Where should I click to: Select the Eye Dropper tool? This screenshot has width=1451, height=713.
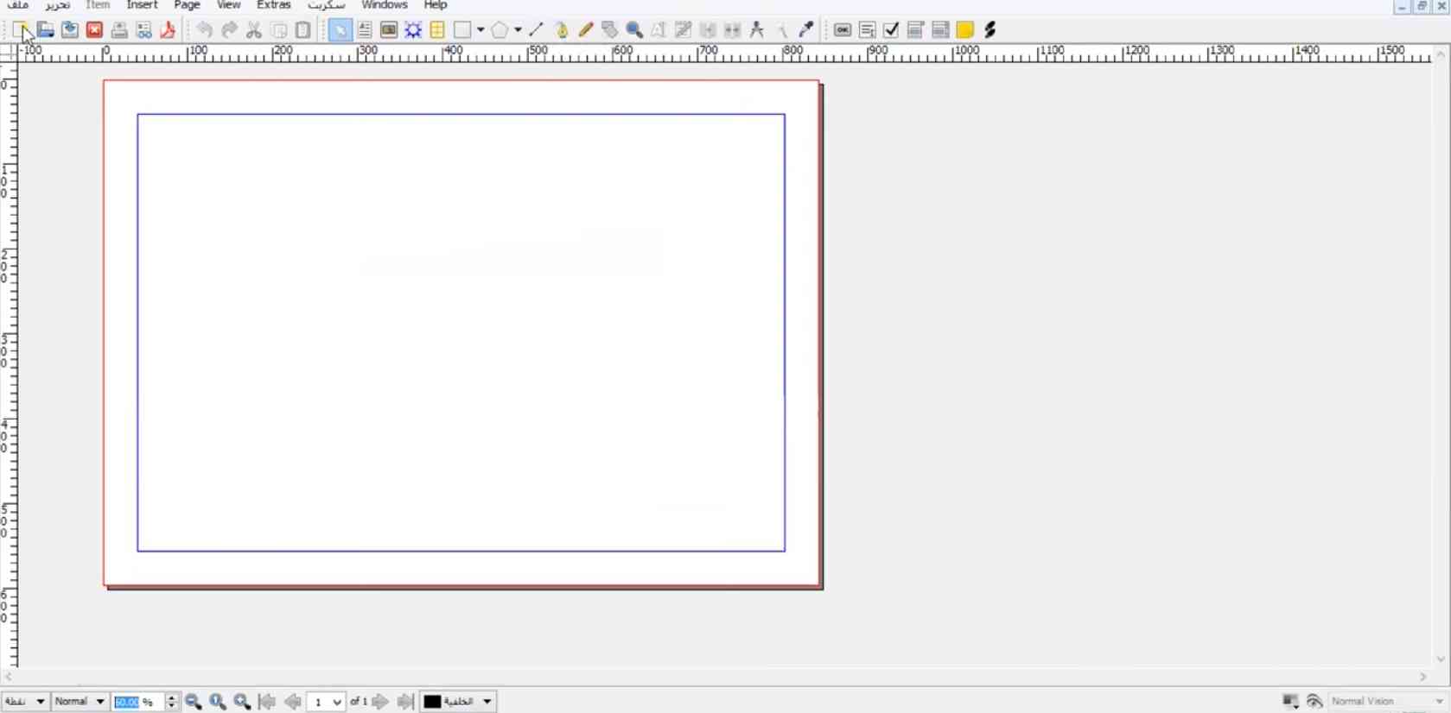[806, 30]
